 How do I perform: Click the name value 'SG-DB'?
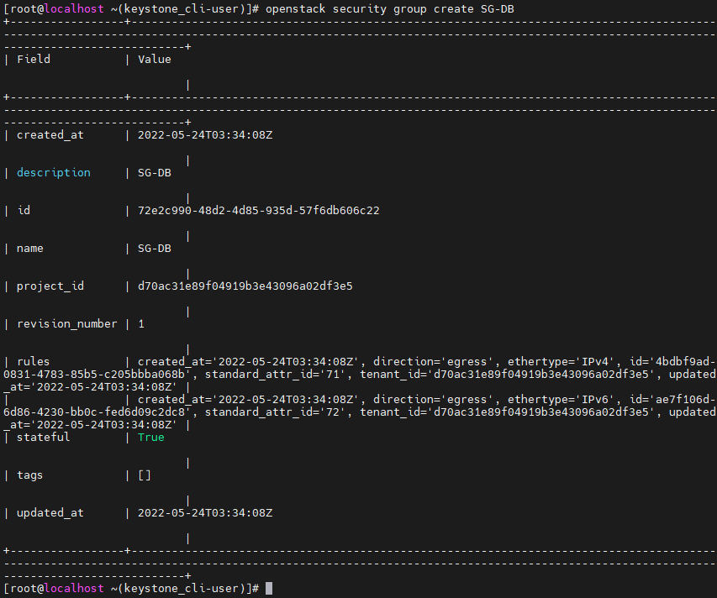(155, 249)
